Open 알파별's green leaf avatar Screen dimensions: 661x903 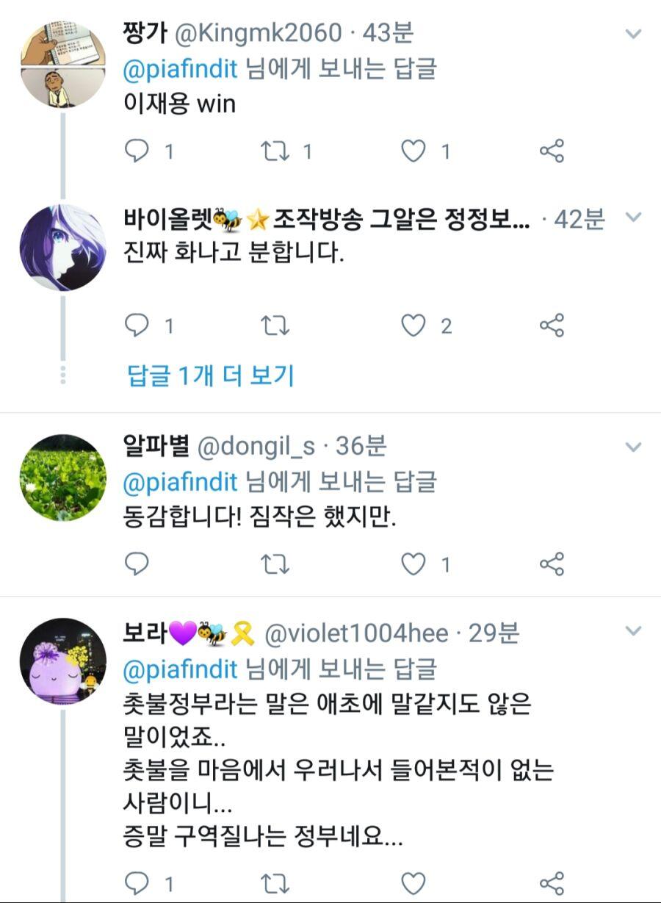tap(62, 478)
